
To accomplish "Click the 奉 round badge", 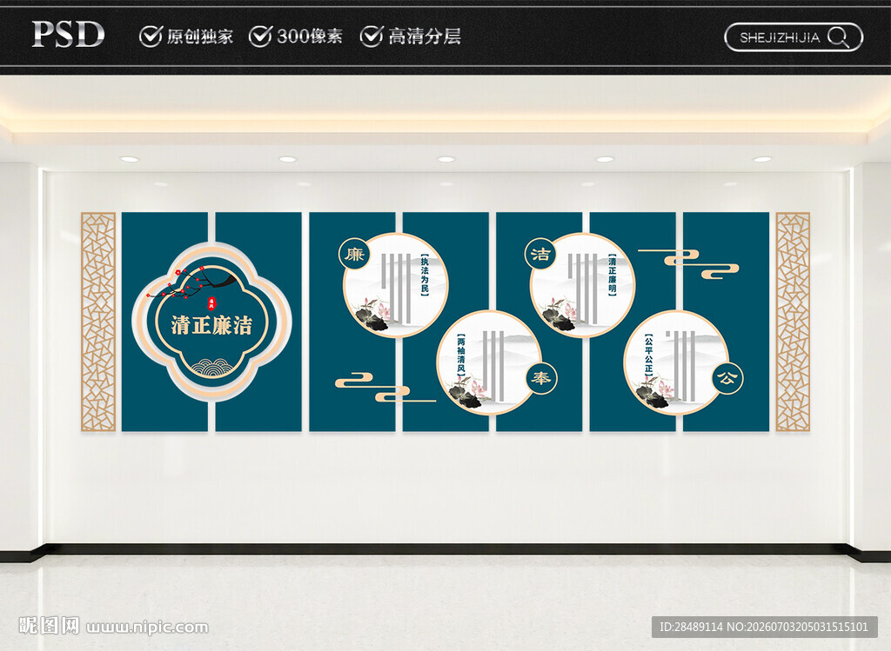I will tap(541, 378).
